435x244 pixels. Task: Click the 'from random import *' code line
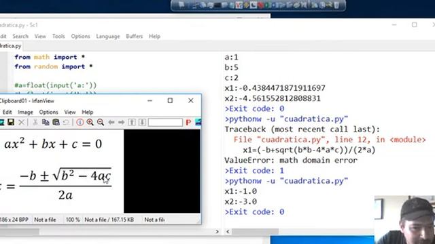(x=54, y=66)
